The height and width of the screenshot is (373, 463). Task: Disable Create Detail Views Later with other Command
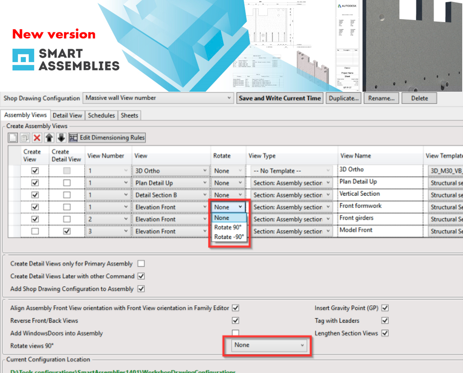point(142,276)
